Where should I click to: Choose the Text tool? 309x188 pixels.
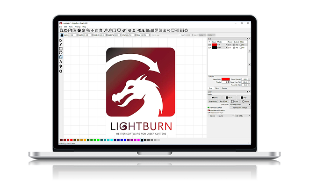[61, 62]
